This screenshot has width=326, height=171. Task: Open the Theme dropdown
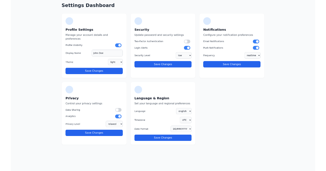click(x=115, y=62)
